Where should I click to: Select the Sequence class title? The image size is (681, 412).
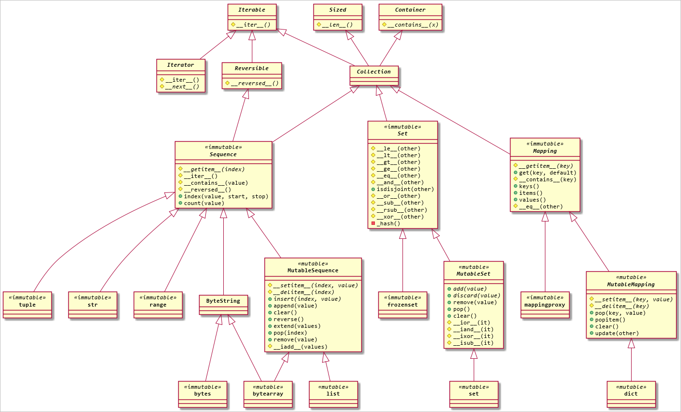point(224,154)
